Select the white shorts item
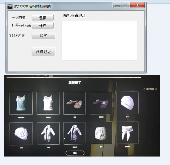 pos(101,133)
